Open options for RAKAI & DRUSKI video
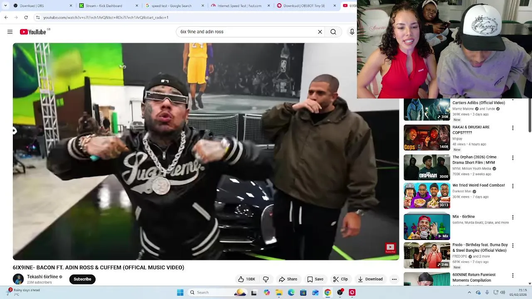 coord(513,128)
